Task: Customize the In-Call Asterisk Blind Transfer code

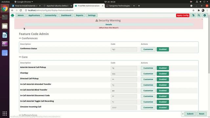Action: tap(148, 90)
